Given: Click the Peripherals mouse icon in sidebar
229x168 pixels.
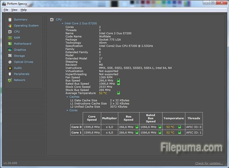Looking at the screenshot, I should click(10, 74).
